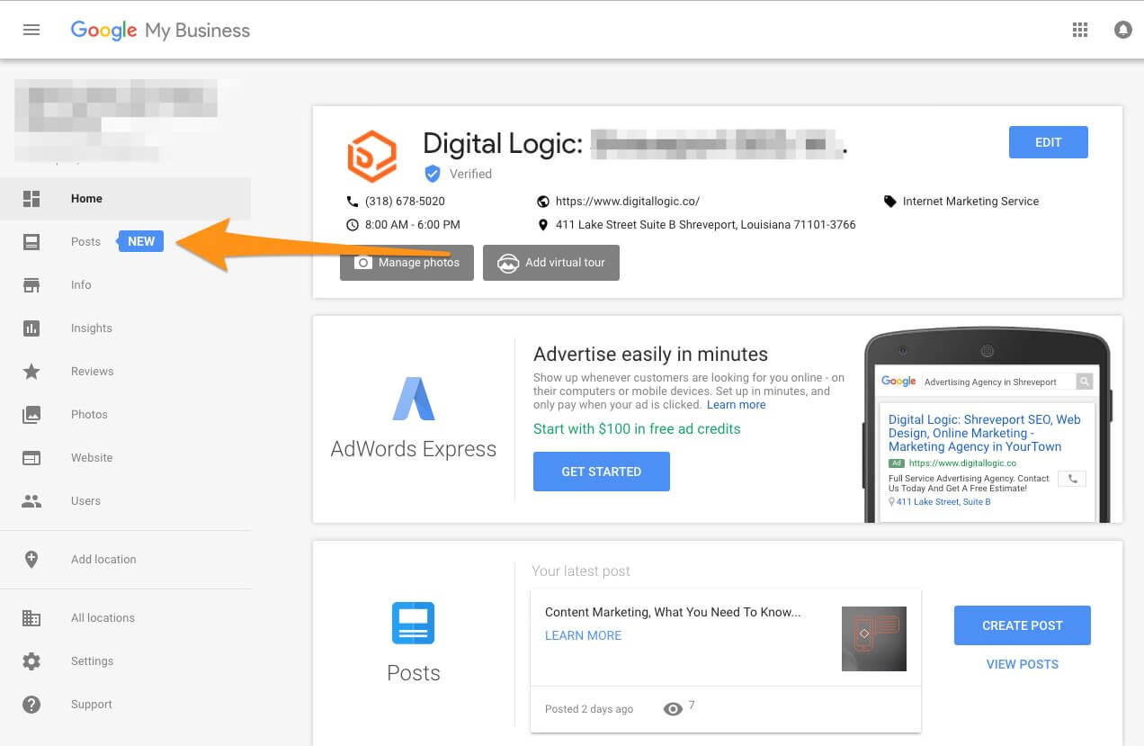Select Info in the sidebar
1144x746 pixels.
point(125,285)
